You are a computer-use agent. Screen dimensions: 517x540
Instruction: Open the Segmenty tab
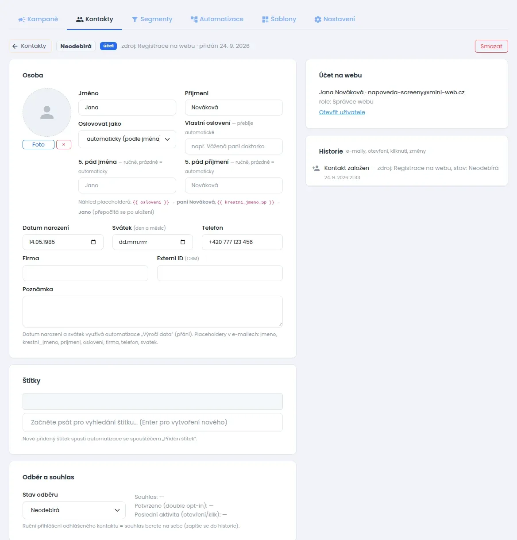click(152, 19)
